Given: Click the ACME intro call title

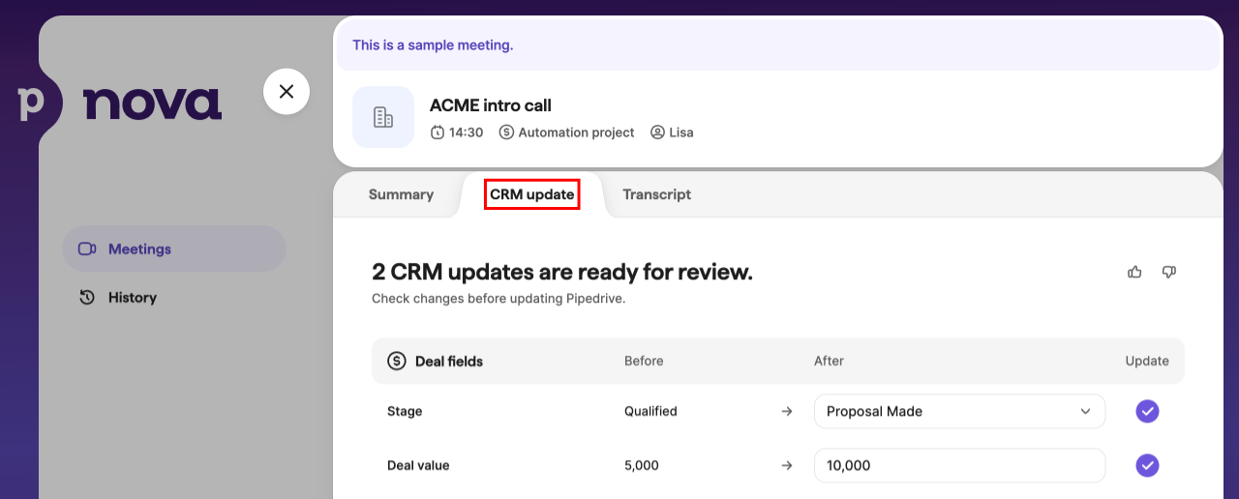Looking at the screenshot, I should pos(491,105).
